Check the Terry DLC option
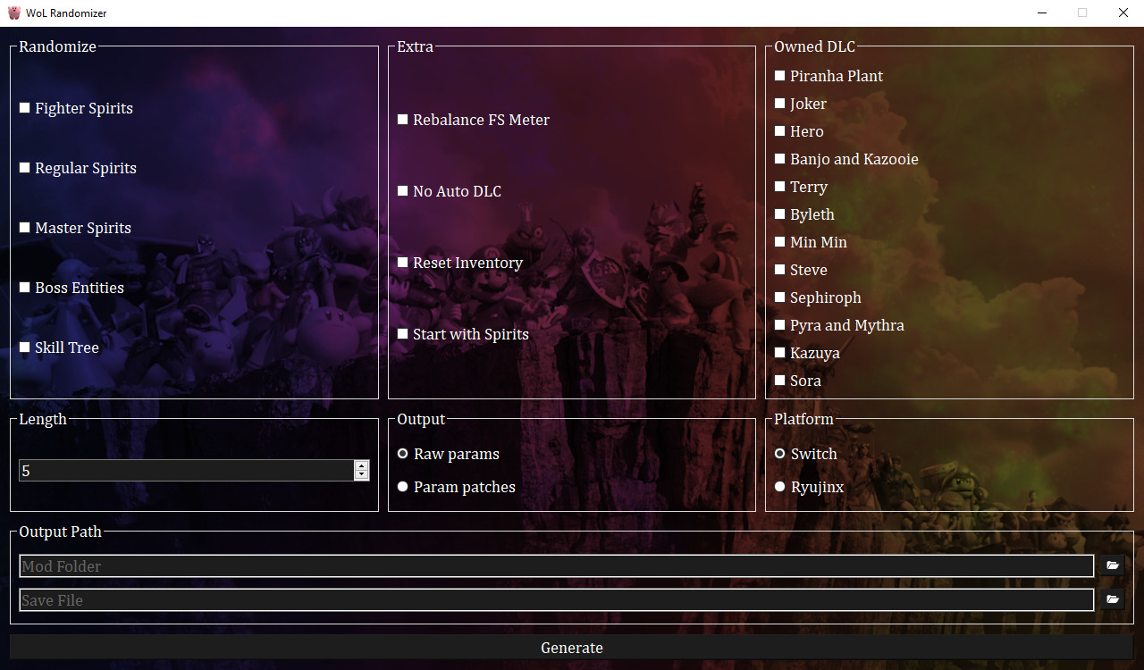 click(x=780, y=187)
